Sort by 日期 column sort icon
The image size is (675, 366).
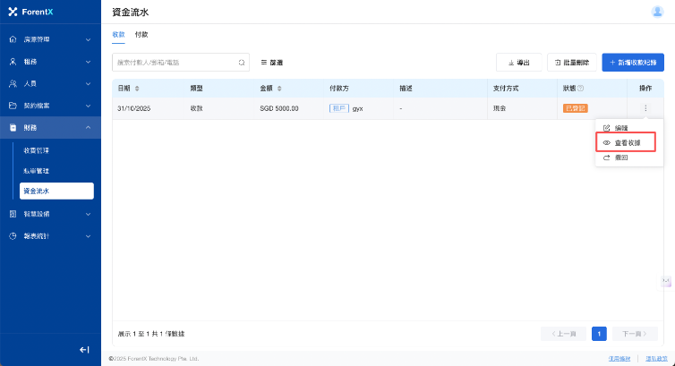coord(137,89)
